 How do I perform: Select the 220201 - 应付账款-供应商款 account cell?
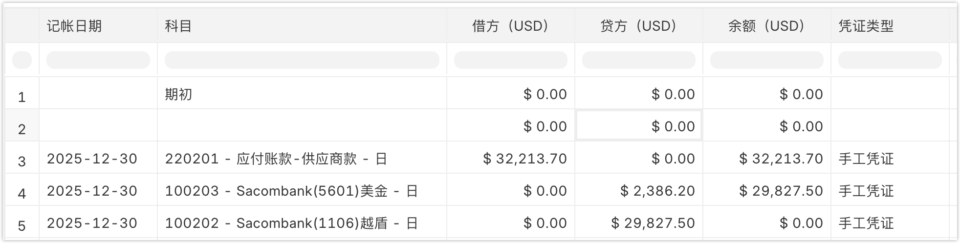[x=276, y=159]
